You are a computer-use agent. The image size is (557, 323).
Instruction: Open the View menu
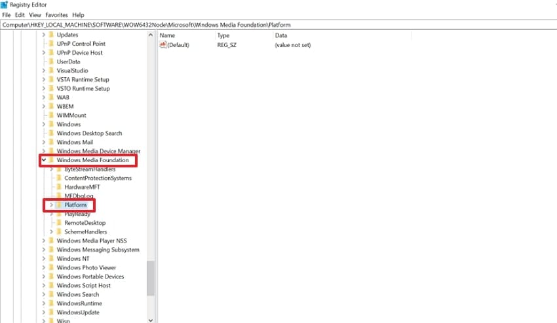coord(35,15)
